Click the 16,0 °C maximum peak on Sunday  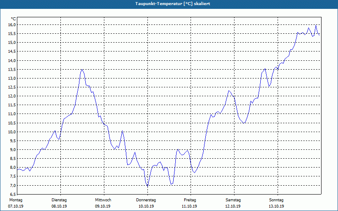316,25
